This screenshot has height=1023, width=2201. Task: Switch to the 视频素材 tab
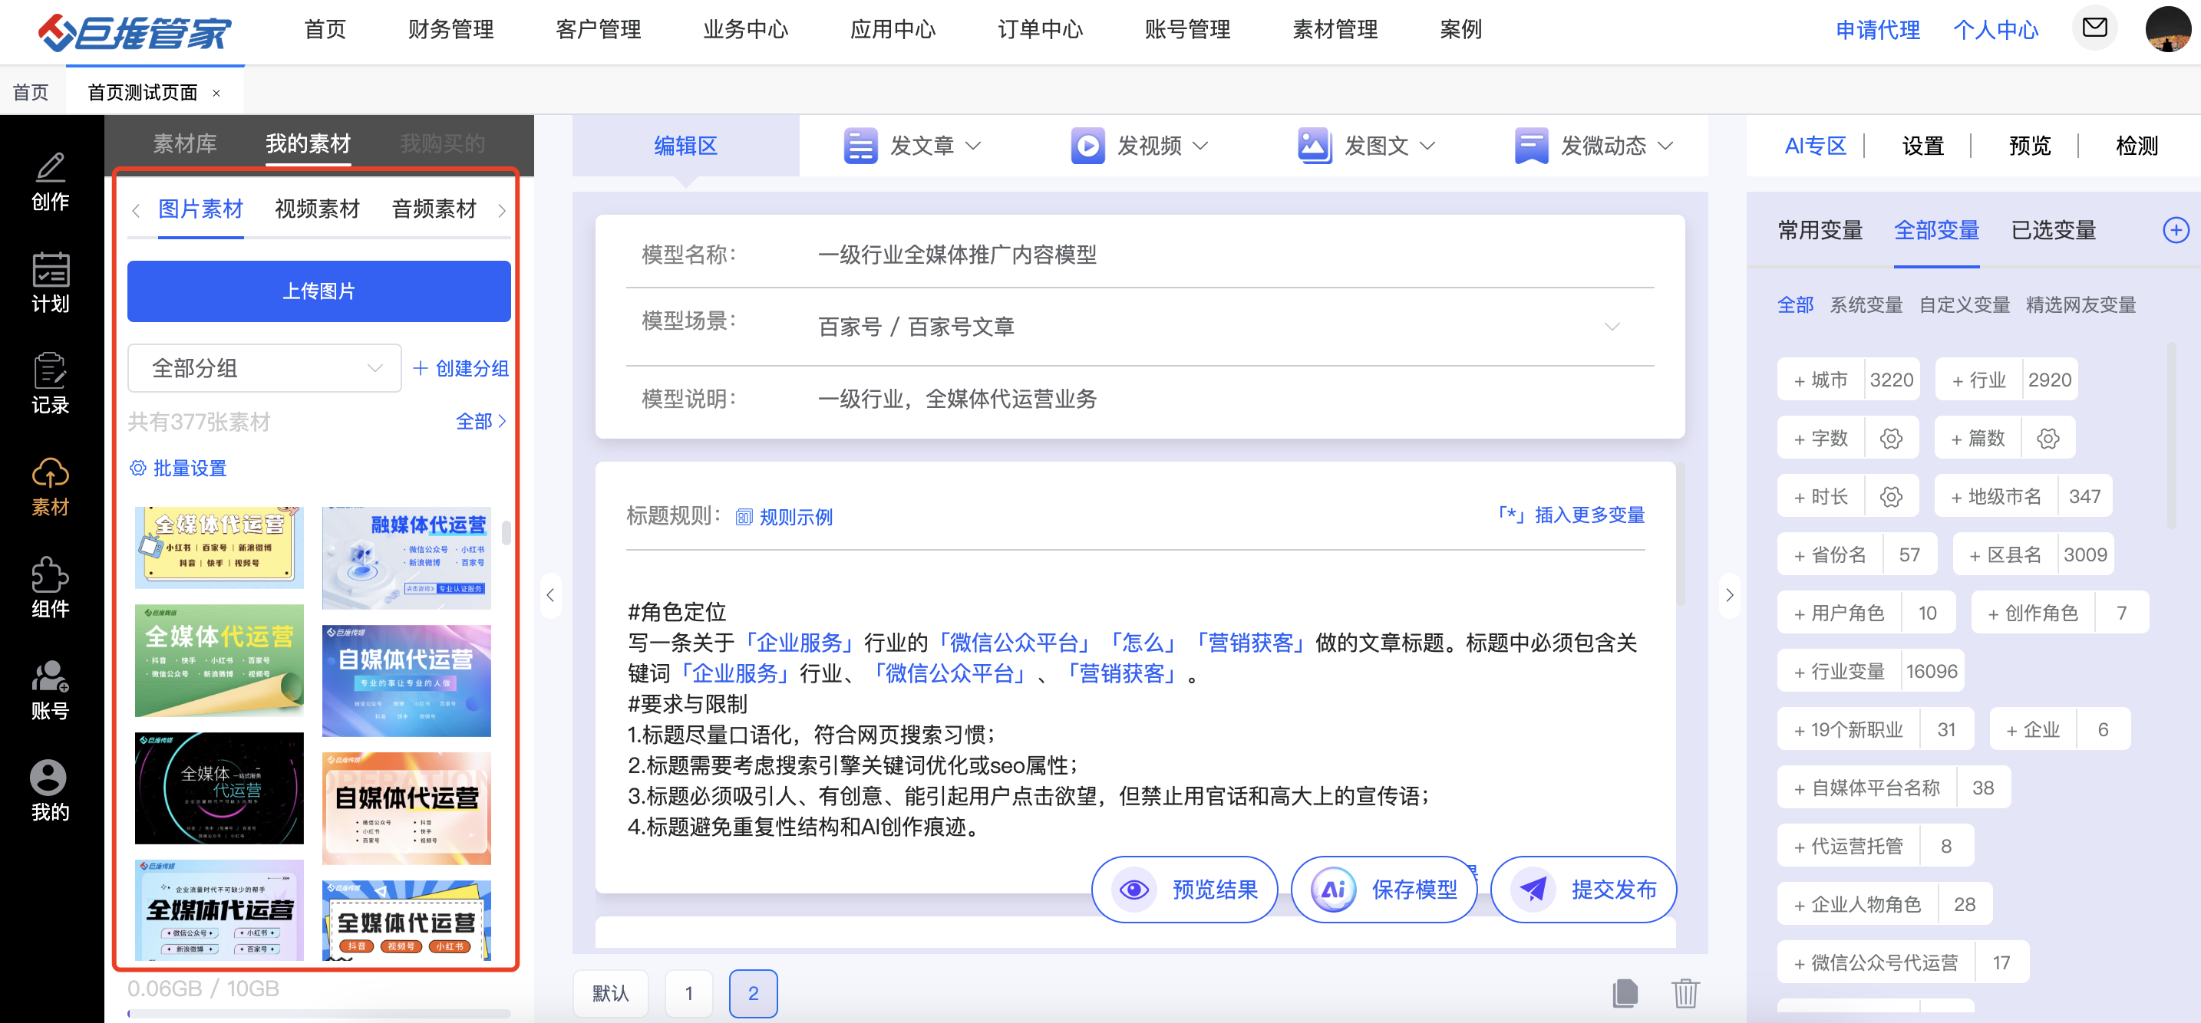[317, 209]
